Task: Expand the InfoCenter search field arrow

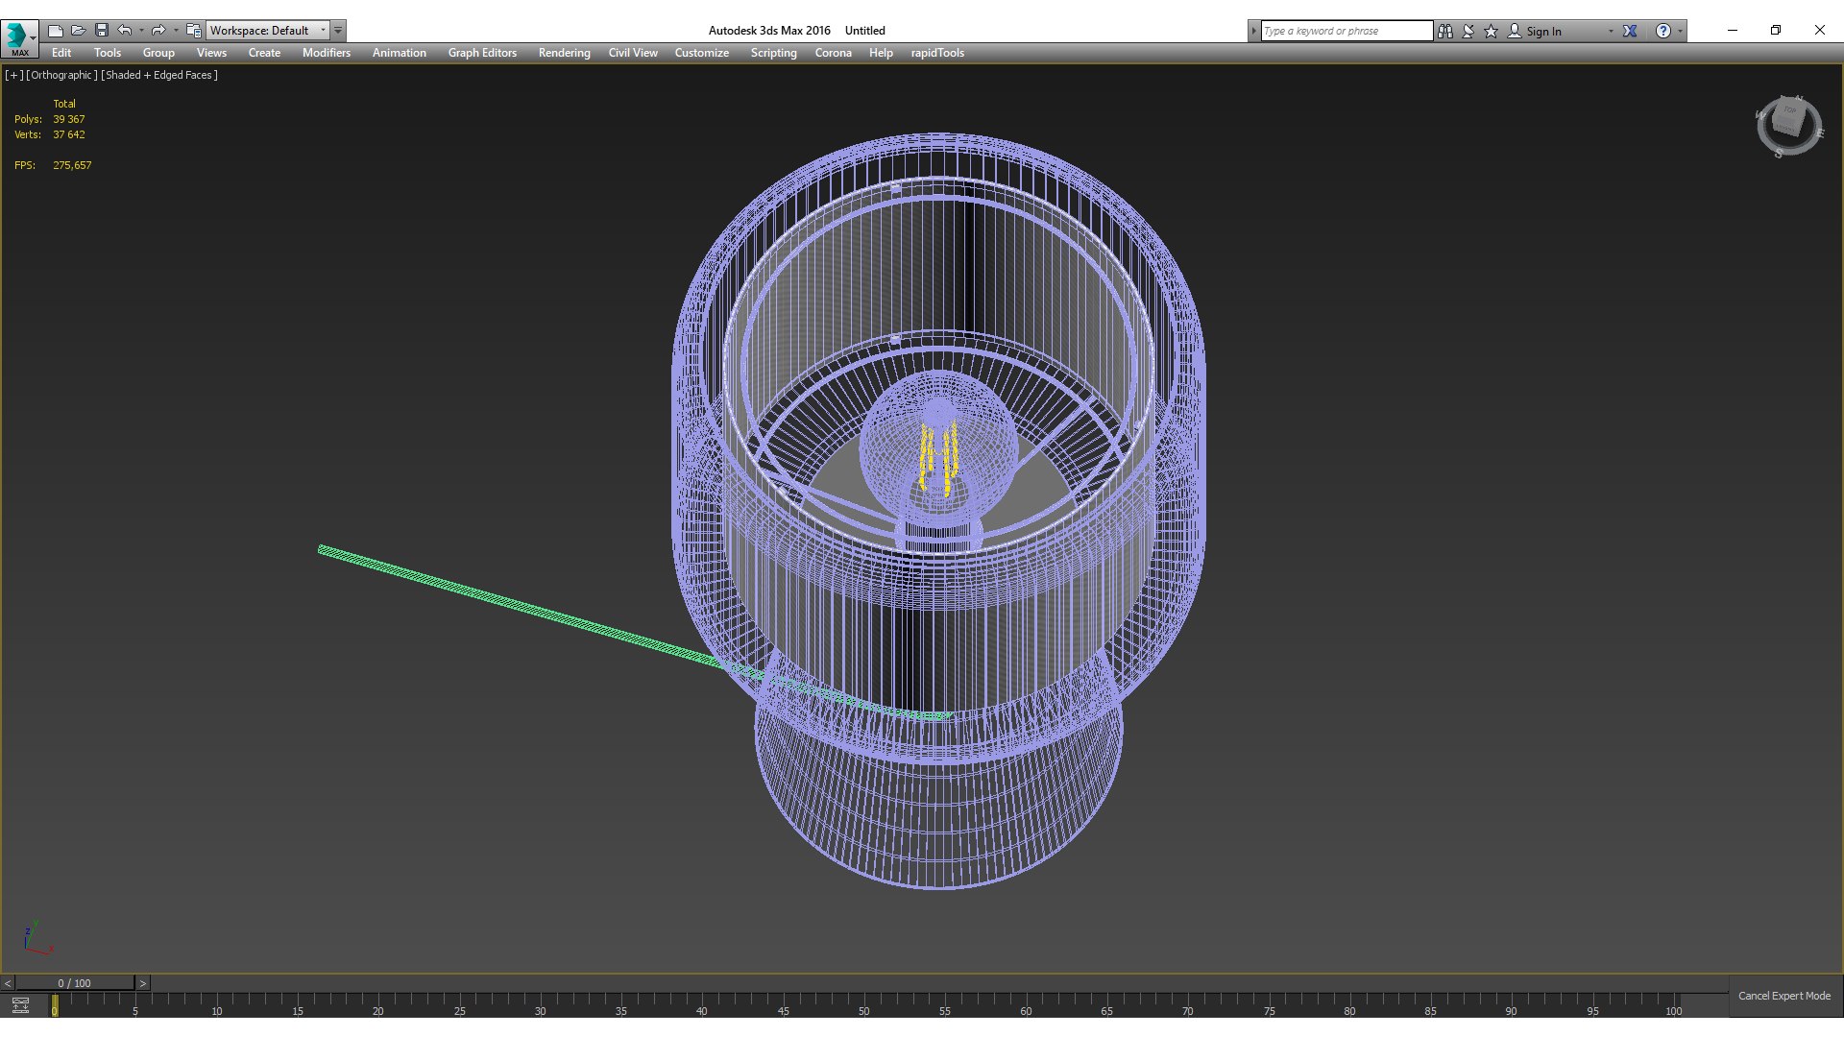Action: point(1253,31)
